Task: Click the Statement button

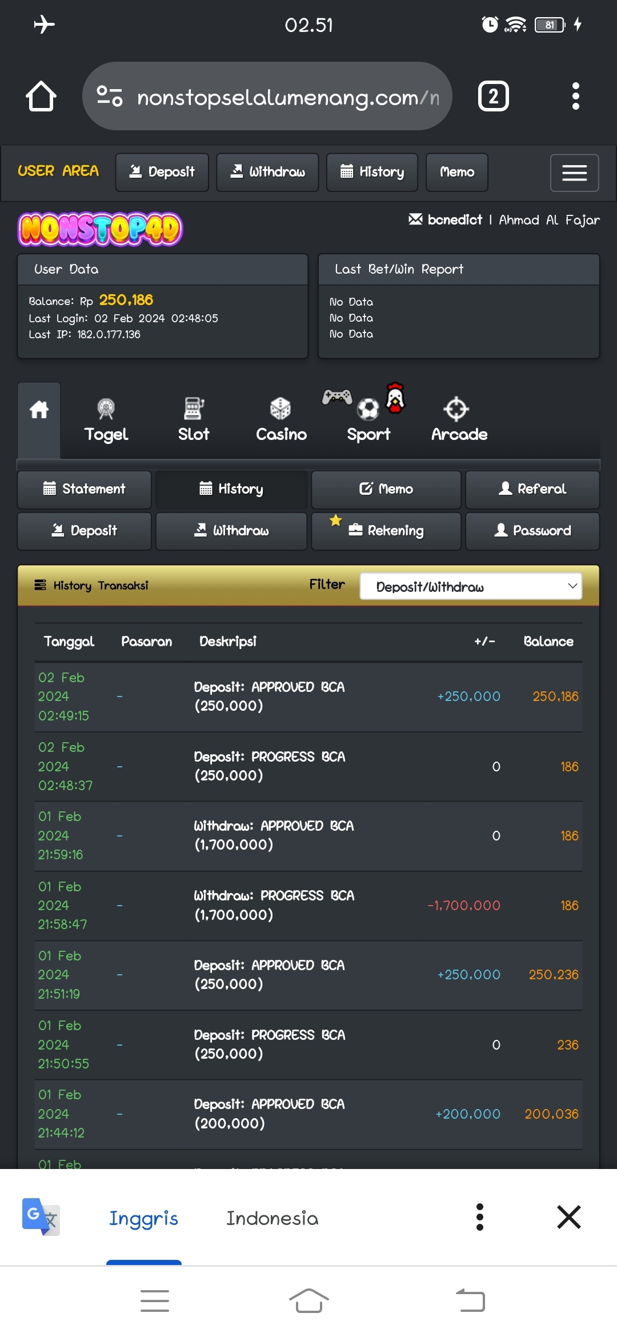Action: (x=85, y=489)
